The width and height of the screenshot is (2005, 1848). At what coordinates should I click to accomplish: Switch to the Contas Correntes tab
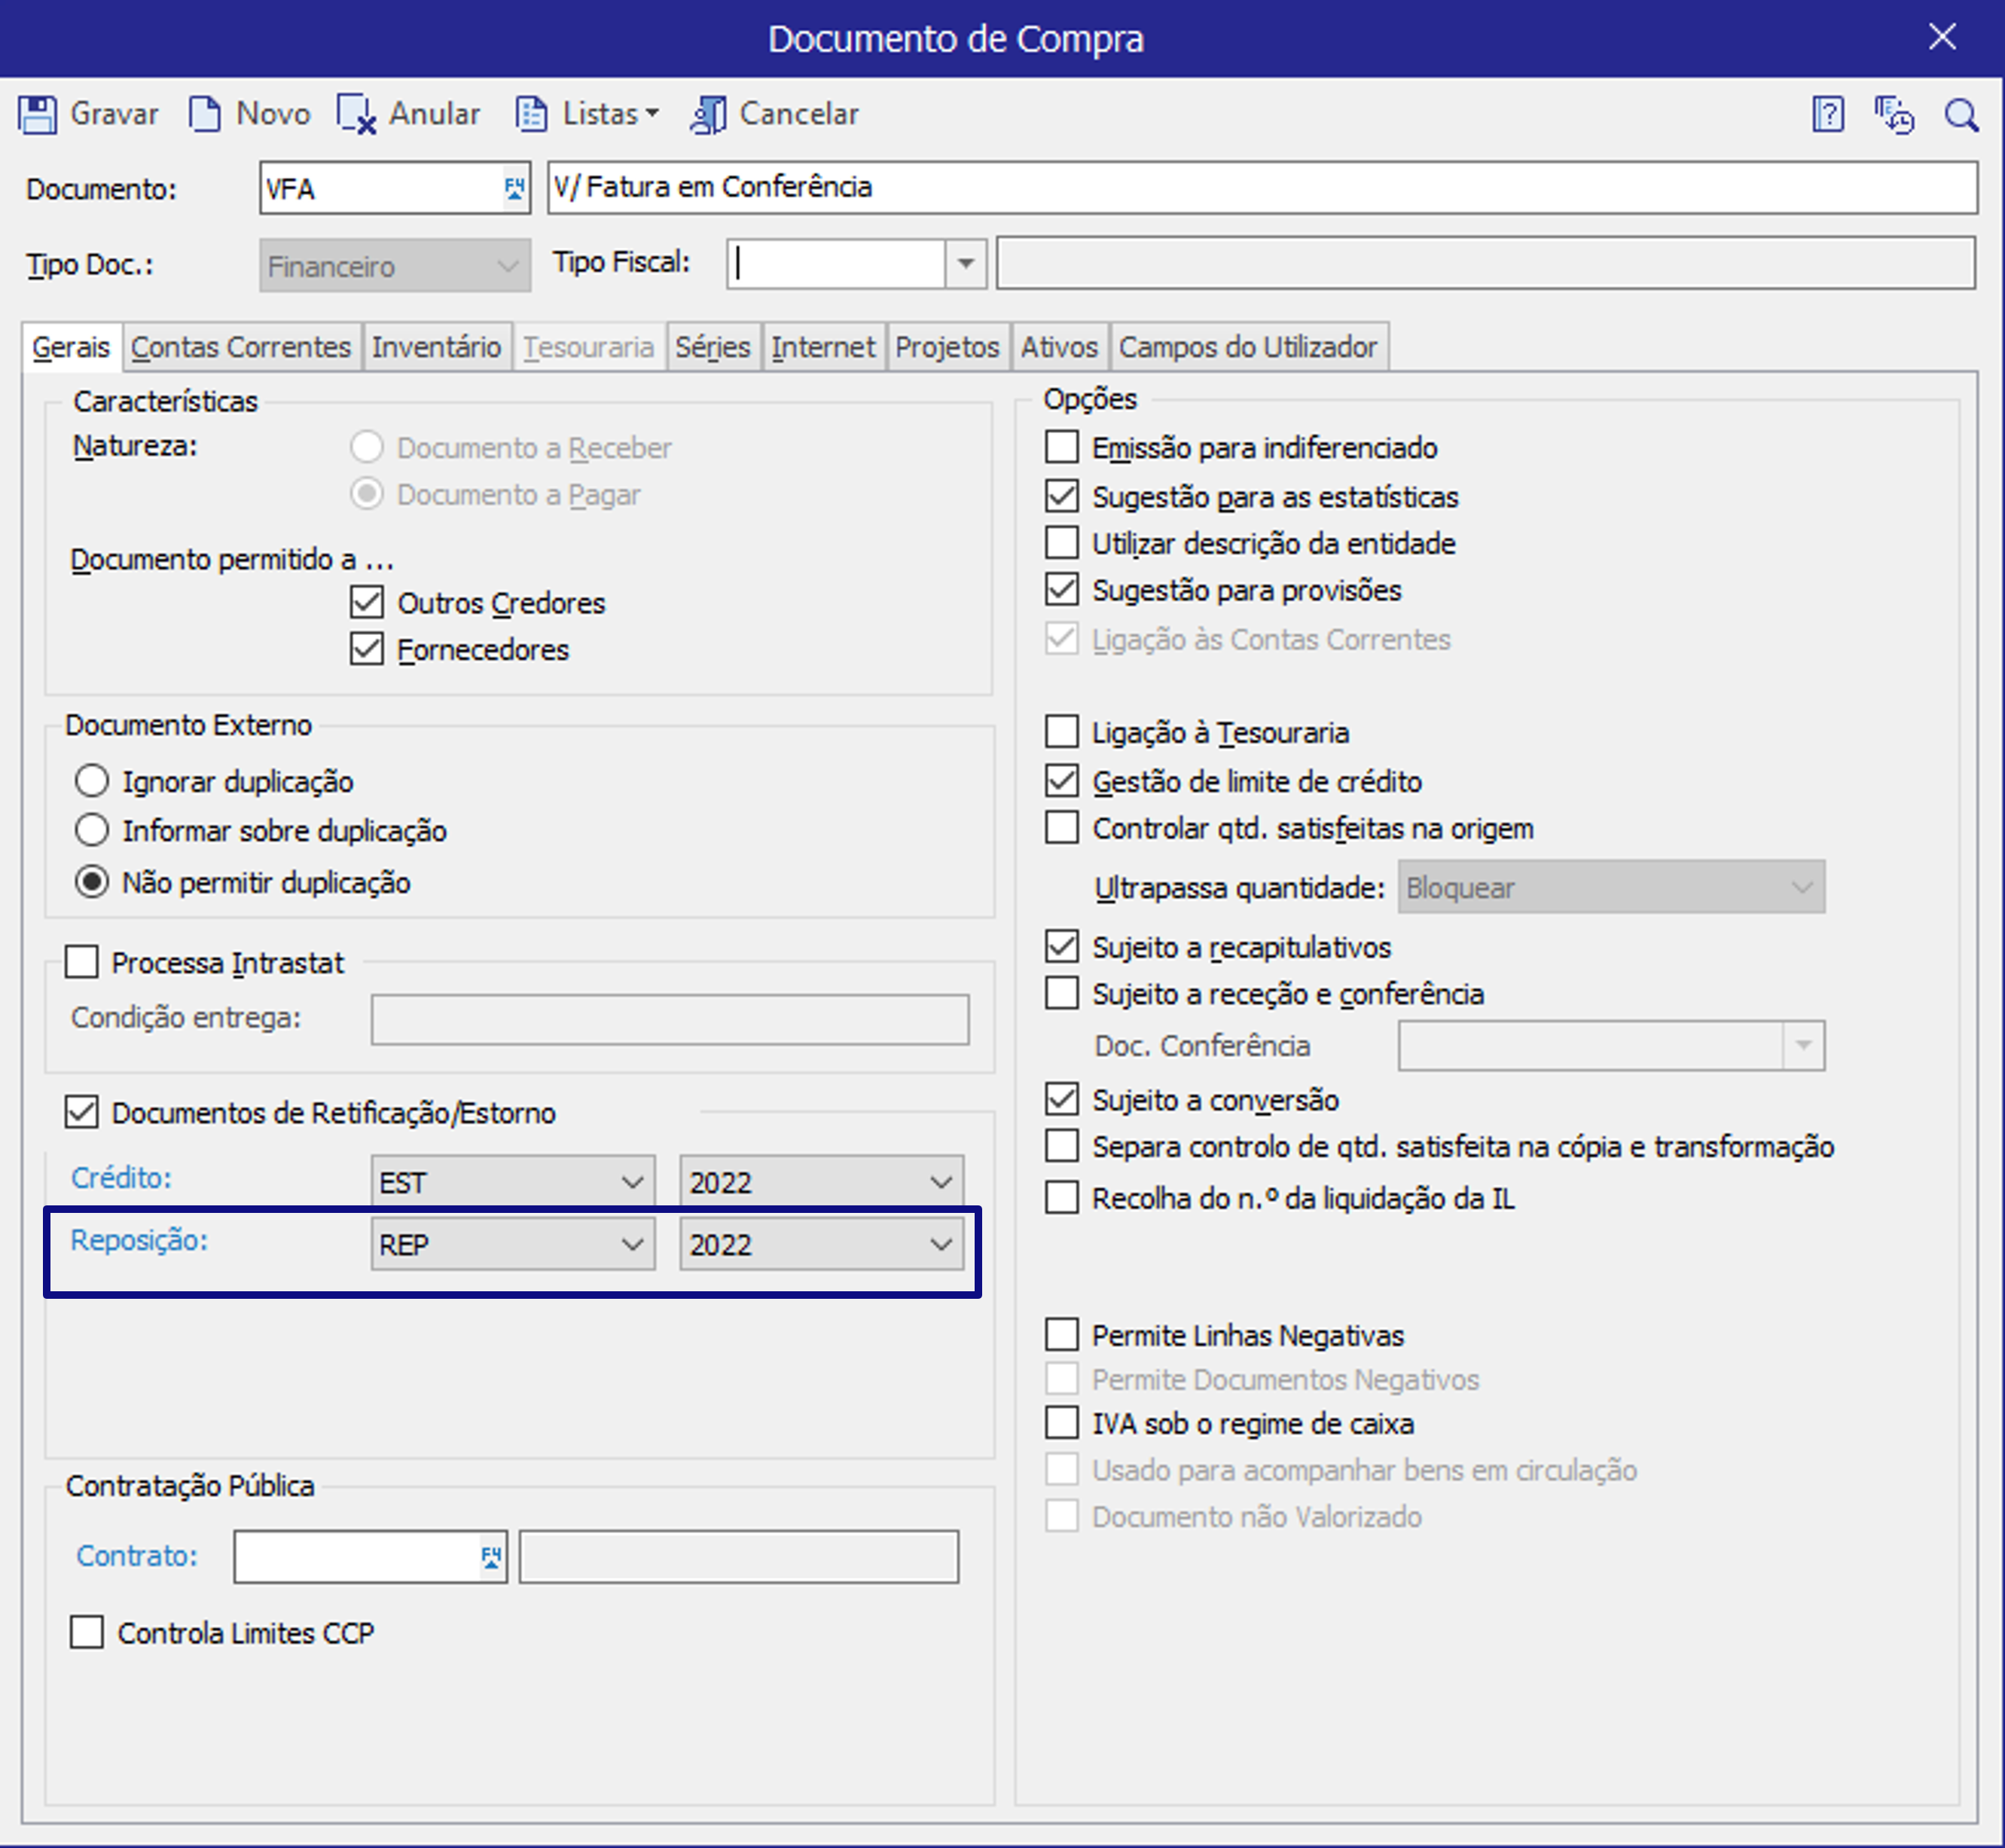click(241, 347)
